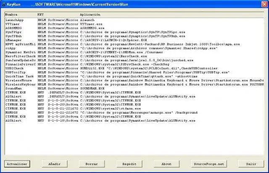Close the KeyRun window

pyautogui.click(x=264, y=4)
